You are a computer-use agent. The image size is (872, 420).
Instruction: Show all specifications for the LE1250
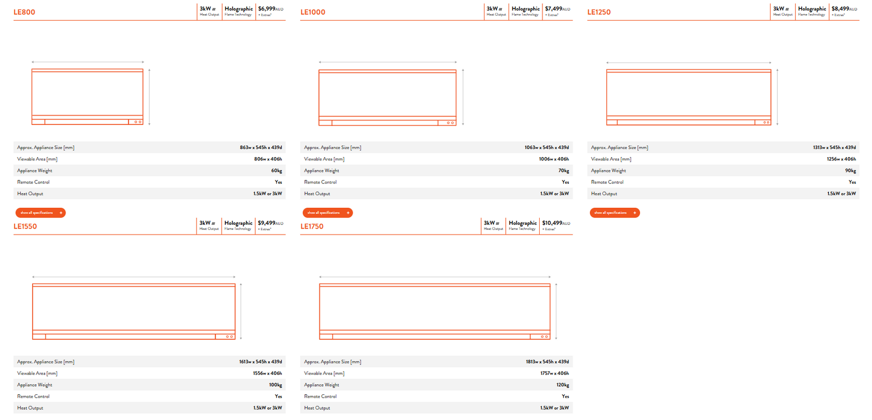click(614, 213)
